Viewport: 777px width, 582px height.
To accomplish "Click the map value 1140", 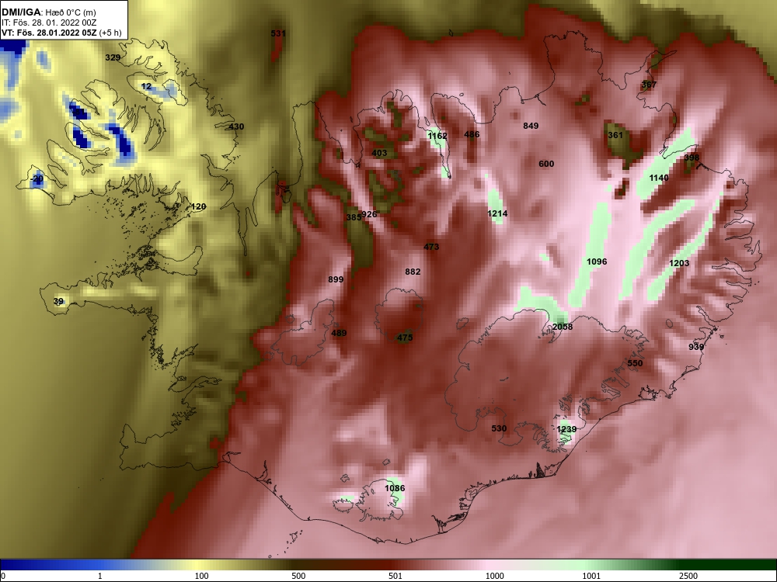I will point(659,178).
